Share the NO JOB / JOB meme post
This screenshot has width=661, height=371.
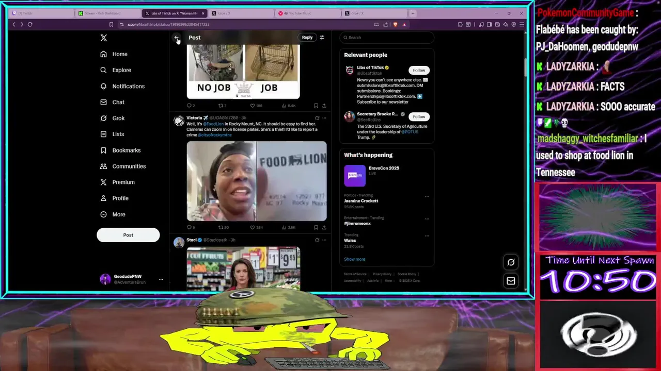[x=324, y=106]
